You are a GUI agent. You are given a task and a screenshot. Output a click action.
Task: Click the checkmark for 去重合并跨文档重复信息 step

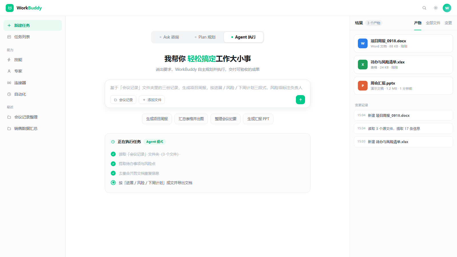pyautogui.click(x=113, y=173)
